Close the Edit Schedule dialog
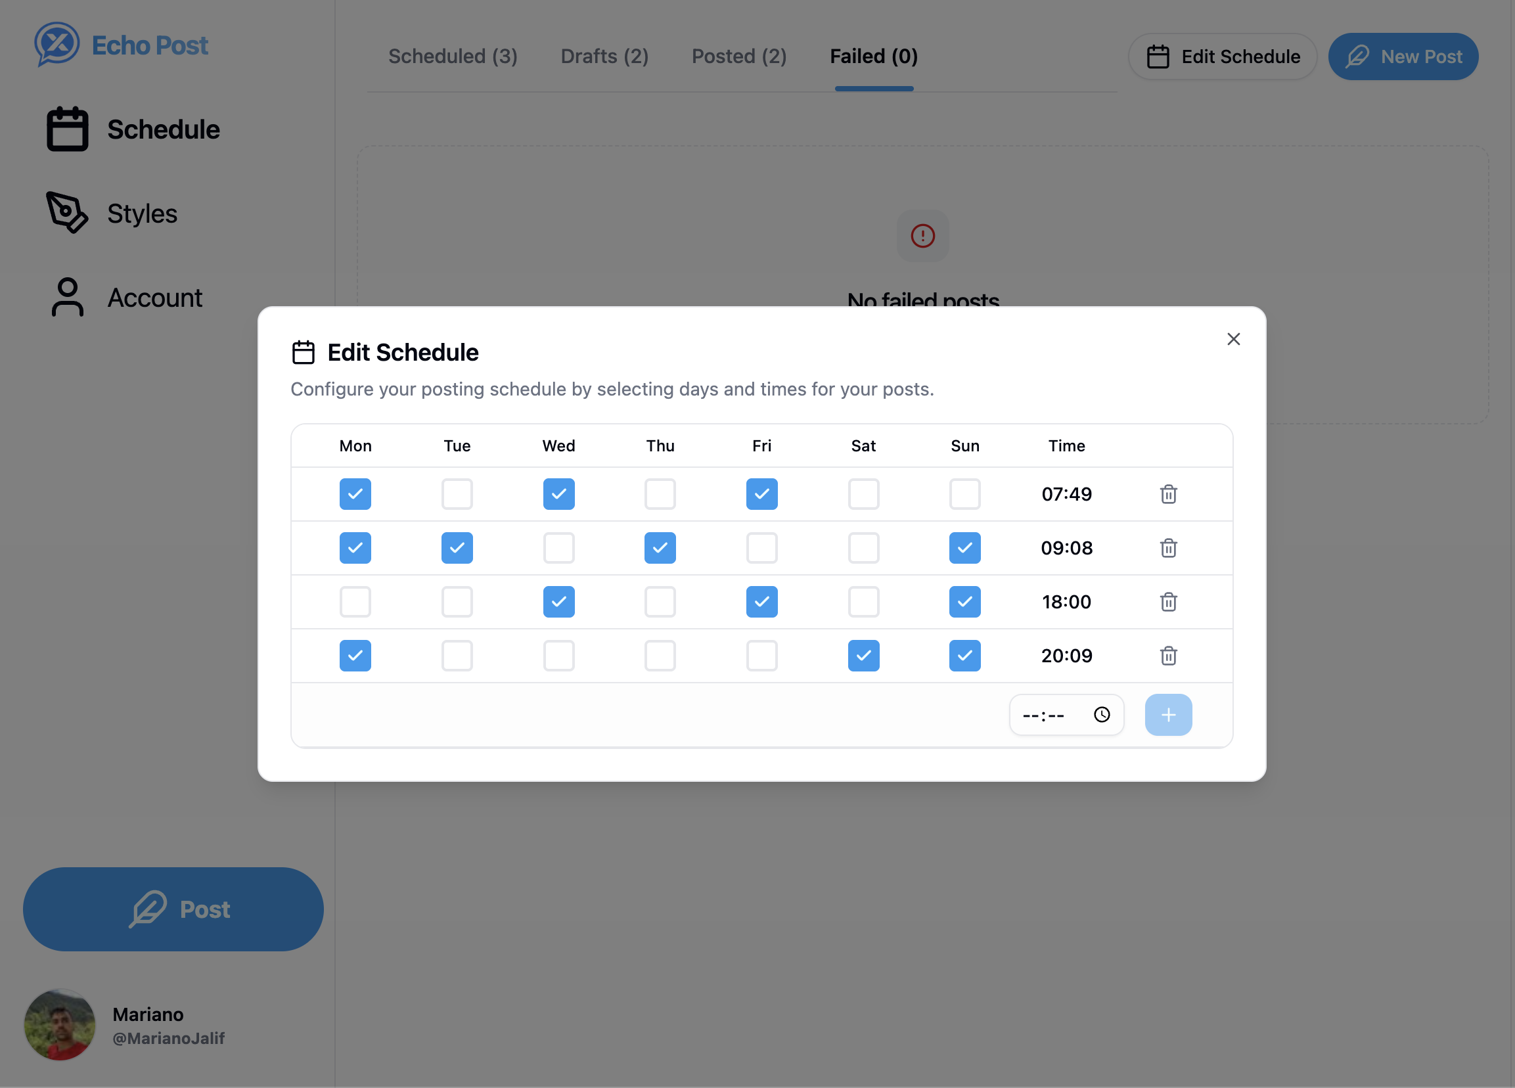1515x1088 pixels. coord(1233,339)
